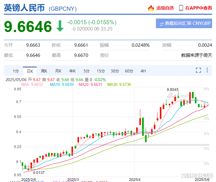Screen dimensions: 216x182
Task: Select the 15分 chart tab
Action: click(x=101, y=71)
